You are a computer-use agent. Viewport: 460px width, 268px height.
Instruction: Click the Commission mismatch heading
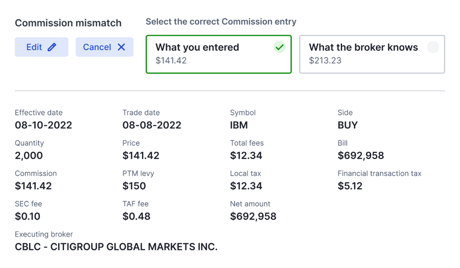(x=68, y=23)
